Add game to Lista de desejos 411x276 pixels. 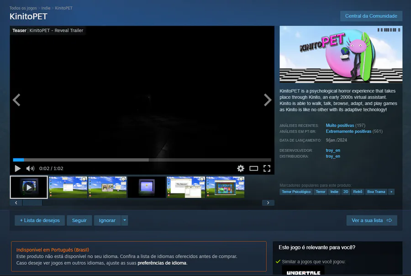point(40,220)
